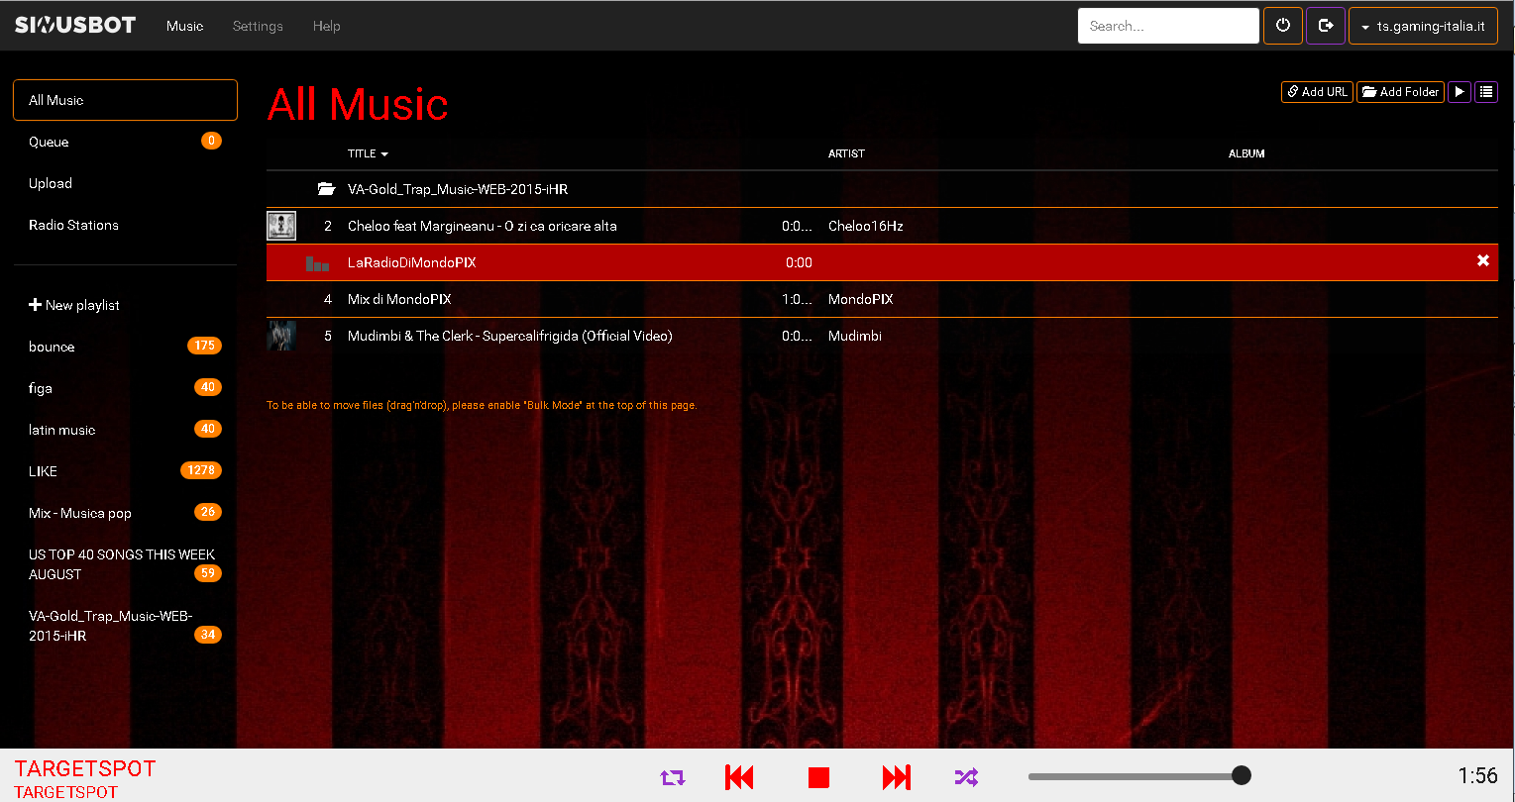Click the Add Folder button

pyautogui.click(x=1399, y=92)
